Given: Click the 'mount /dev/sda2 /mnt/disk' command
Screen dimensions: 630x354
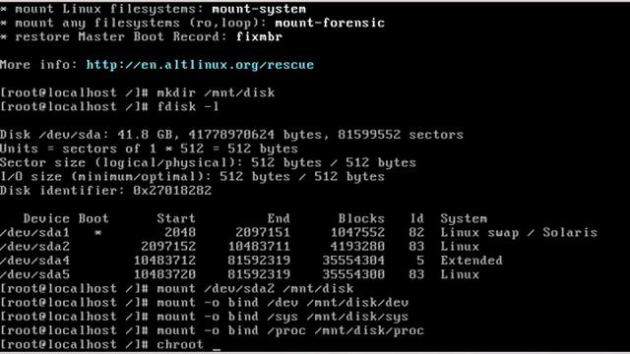Looking at the screenshot, I should pyautogui.click(x=255, y=288).
